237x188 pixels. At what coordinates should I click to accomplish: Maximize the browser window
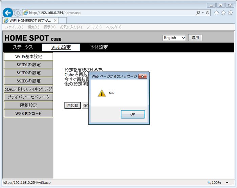point(220,5)
